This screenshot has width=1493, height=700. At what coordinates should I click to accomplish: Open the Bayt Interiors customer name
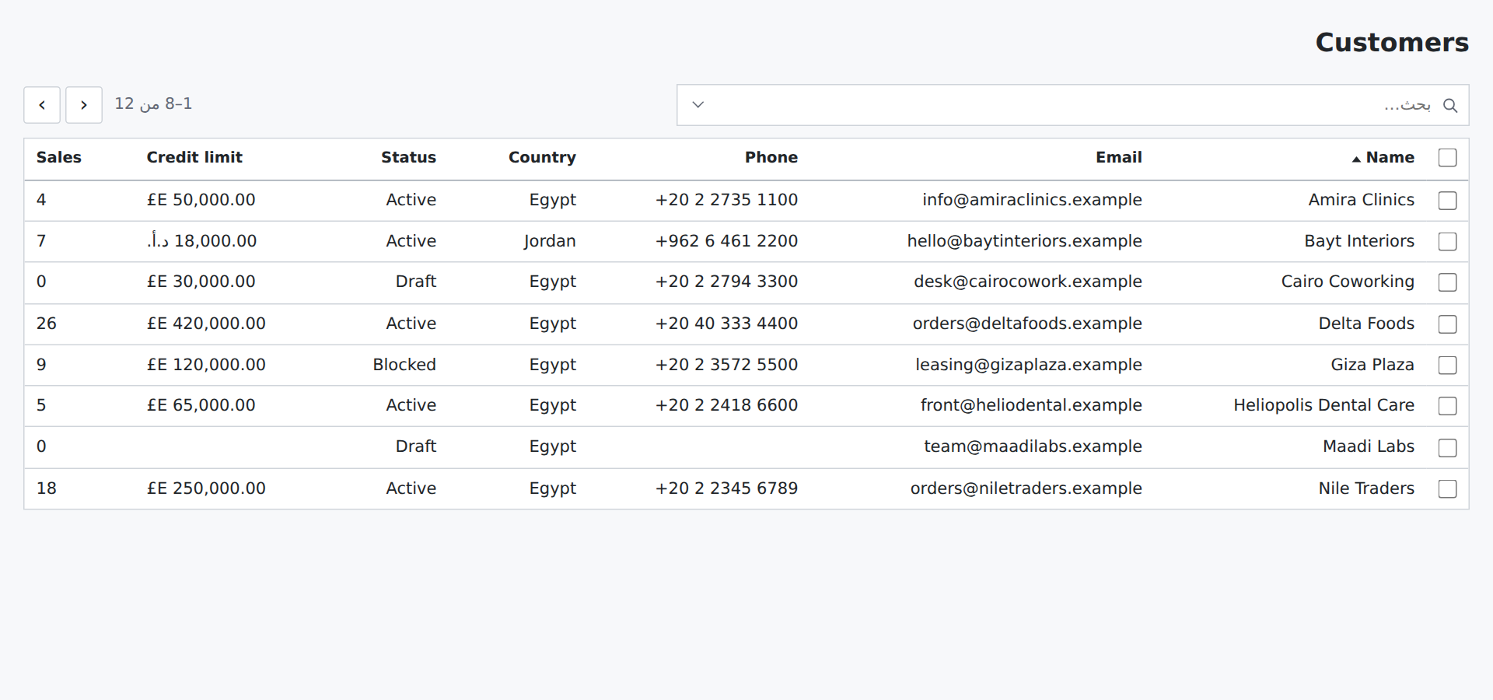tap(1359, 241)
